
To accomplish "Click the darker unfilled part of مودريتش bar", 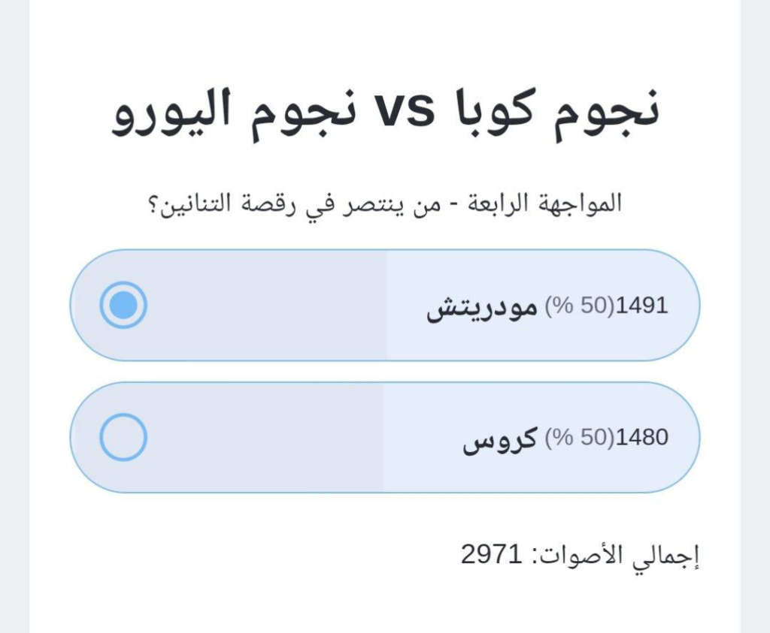I will pos(263,305).
